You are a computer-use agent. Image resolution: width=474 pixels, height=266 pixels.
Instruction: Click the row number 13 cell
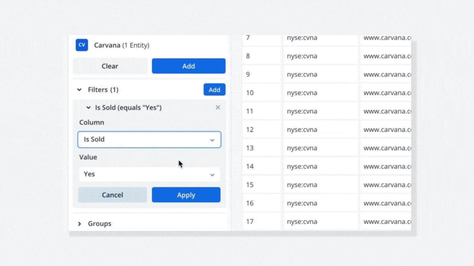261,148
